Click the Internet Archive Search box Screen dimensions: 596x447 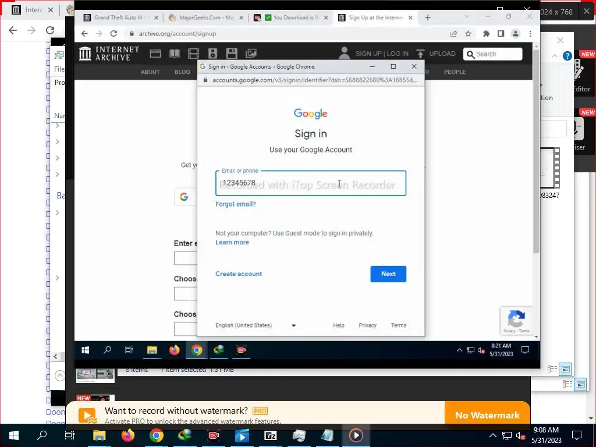(492, 54)
